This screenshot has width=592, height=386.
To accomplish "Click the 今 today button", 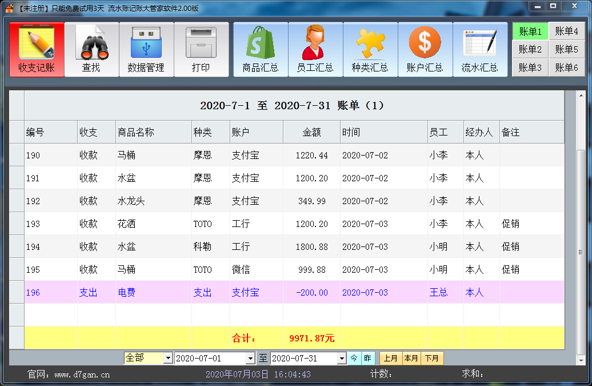I will tap(354, 358).
